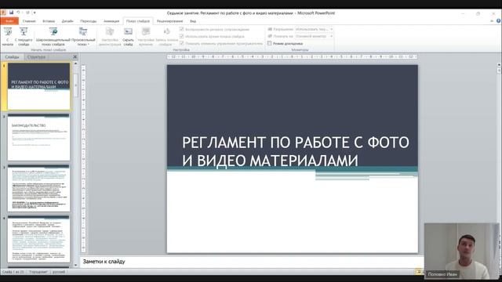Select slide 3 thumbnail
Screen dimensions: 502x282
point(38,188)
